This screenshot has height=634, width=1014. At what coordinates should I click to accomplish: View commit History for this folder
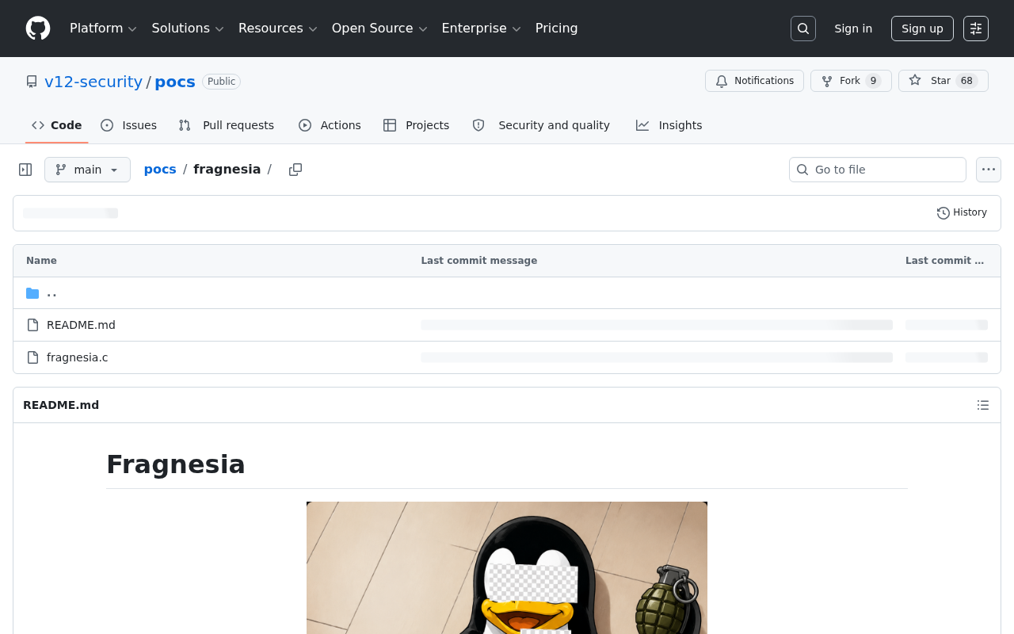pos(962,213)
